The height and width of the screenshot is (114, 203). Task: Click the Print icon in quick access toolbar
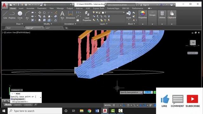tap(26, 5)
